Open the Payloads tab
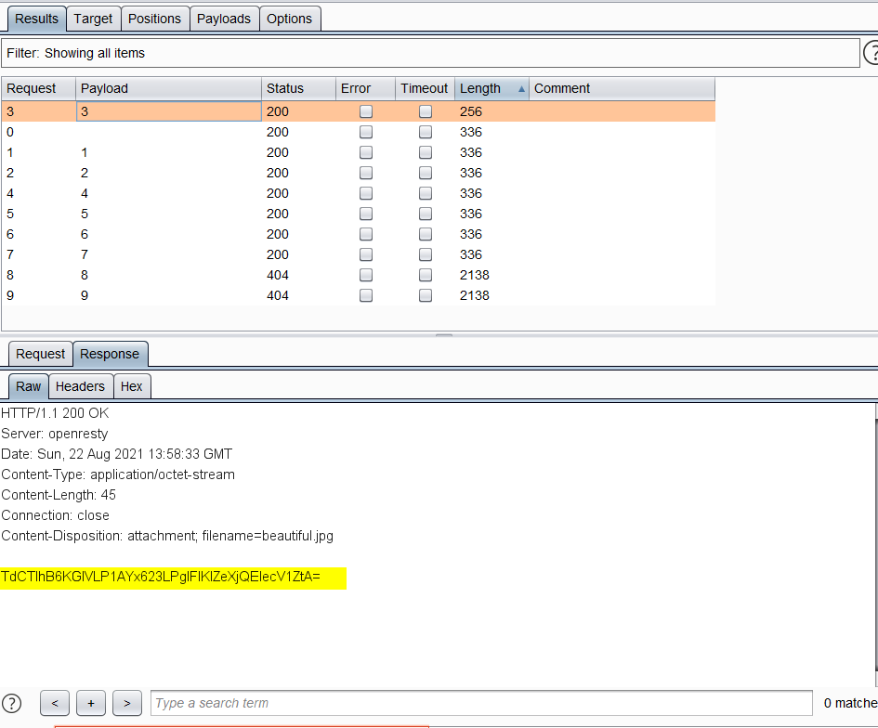 (x=223, y=19)
